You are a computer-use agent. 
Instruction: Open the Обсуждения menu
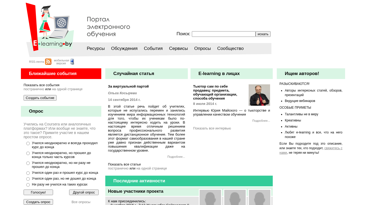pyautogui.click(x=124, y=49)
